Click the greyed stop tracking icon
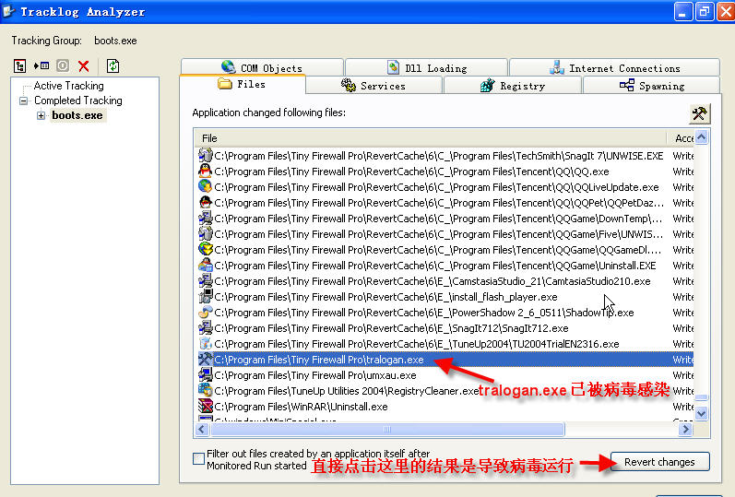This screenshot has width=735, height=497. point(63,65)
